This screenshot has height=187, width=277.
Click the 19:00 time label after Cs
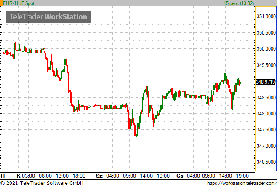[x=242, y=176]
